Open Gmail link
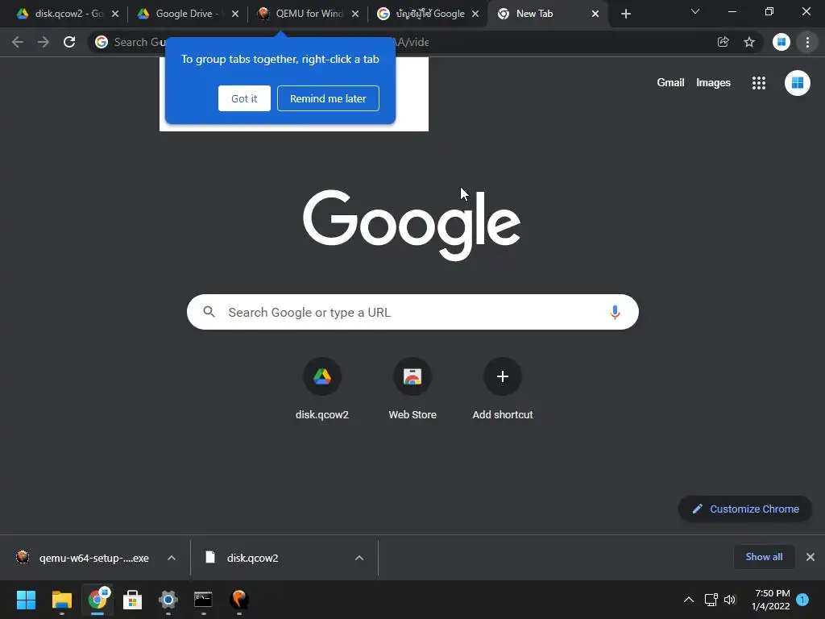 click(x=670, y=83)
